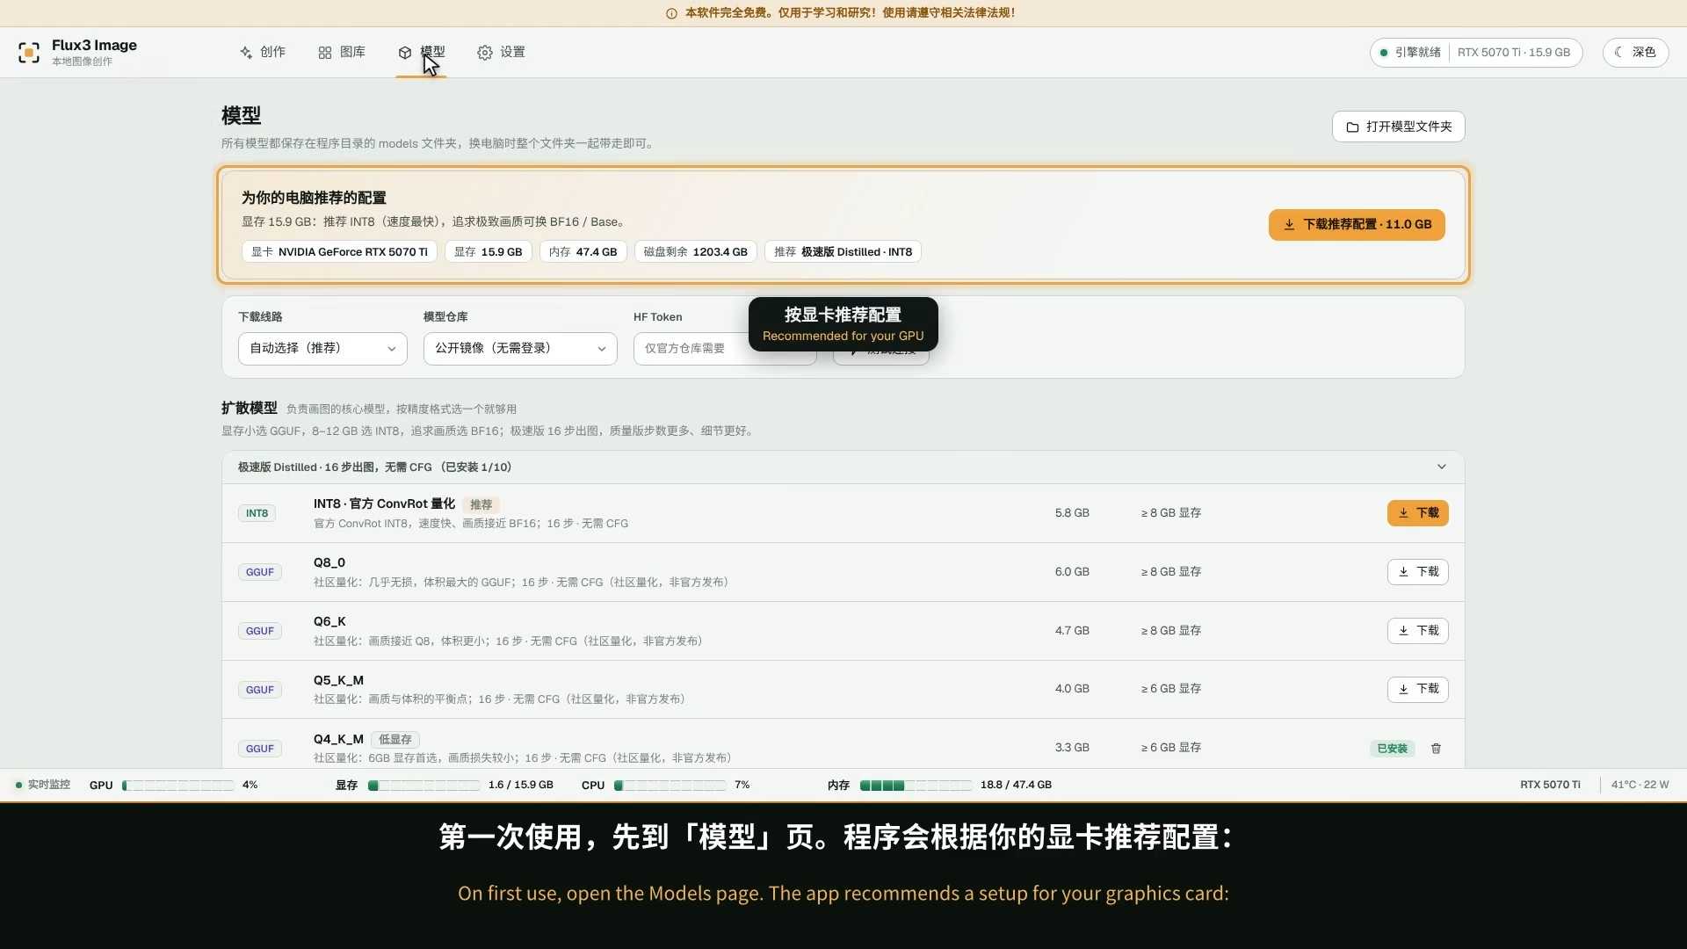1687x949 pixels.
Task: Collapse the 极速版 Distilled section chevron
Action: [x=1441, y=467]
